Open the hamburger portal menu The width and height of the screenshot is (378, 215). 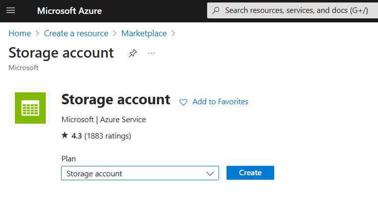coord(10,10)
